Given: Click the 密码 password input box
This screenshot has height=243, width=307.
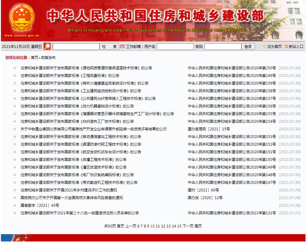Looking at the screenshot, I should click(223, 46).
